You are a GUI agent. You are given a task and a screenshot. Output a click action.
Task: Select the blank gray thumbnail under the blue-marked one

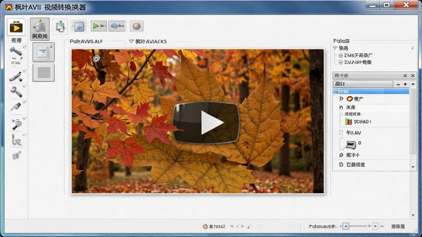(x=43, y=72)
